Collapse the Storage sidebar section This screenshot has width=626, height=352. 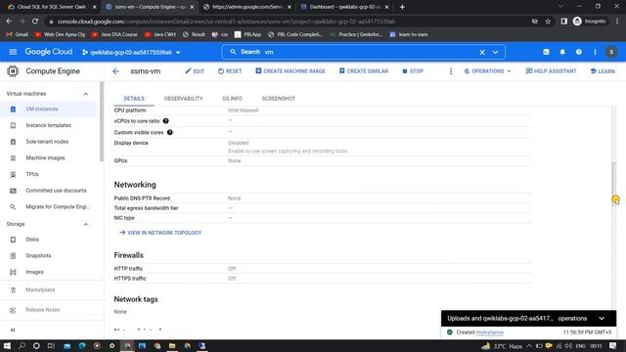tap(86, 224)
